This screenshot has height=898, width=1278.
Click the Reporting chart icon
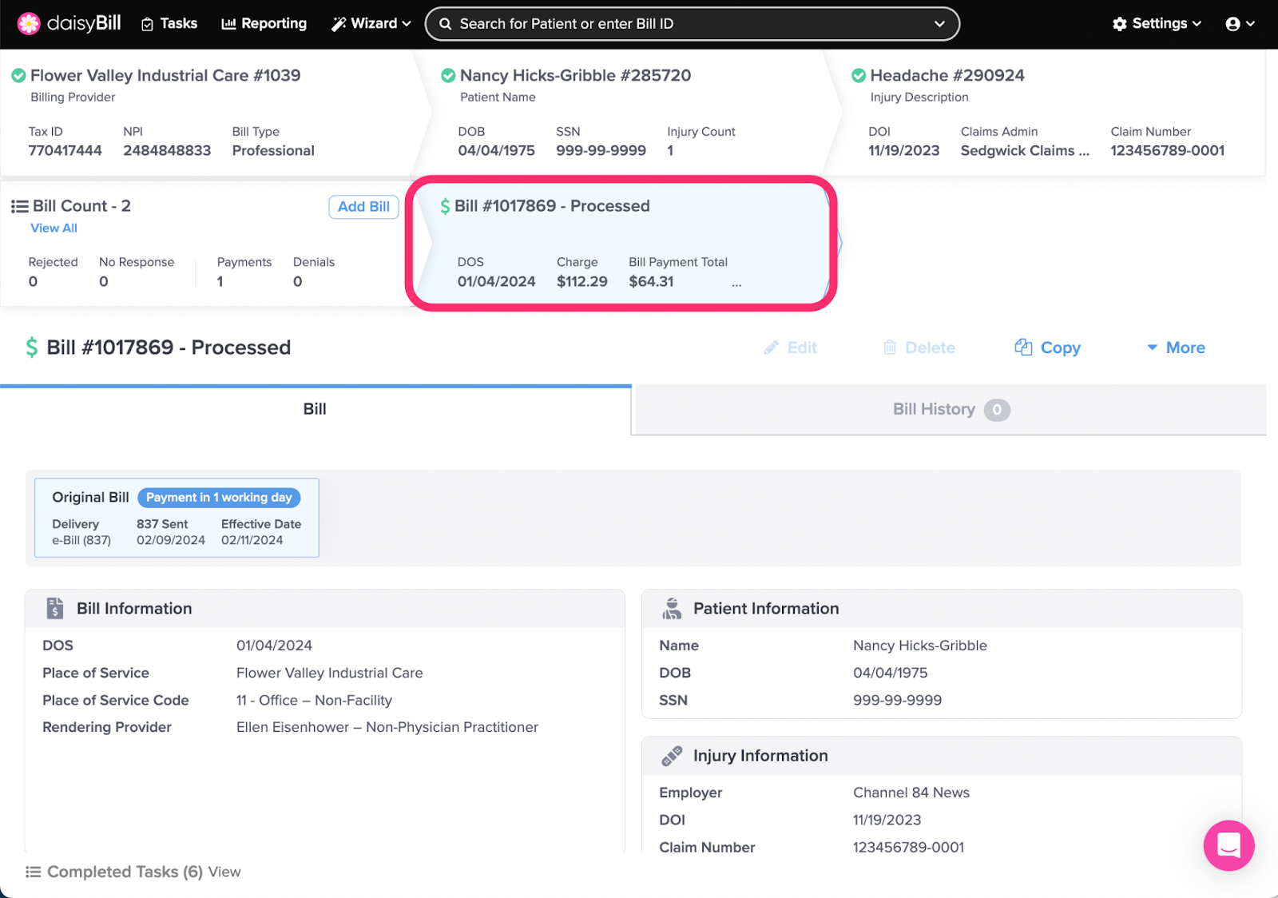pos(228,24)
